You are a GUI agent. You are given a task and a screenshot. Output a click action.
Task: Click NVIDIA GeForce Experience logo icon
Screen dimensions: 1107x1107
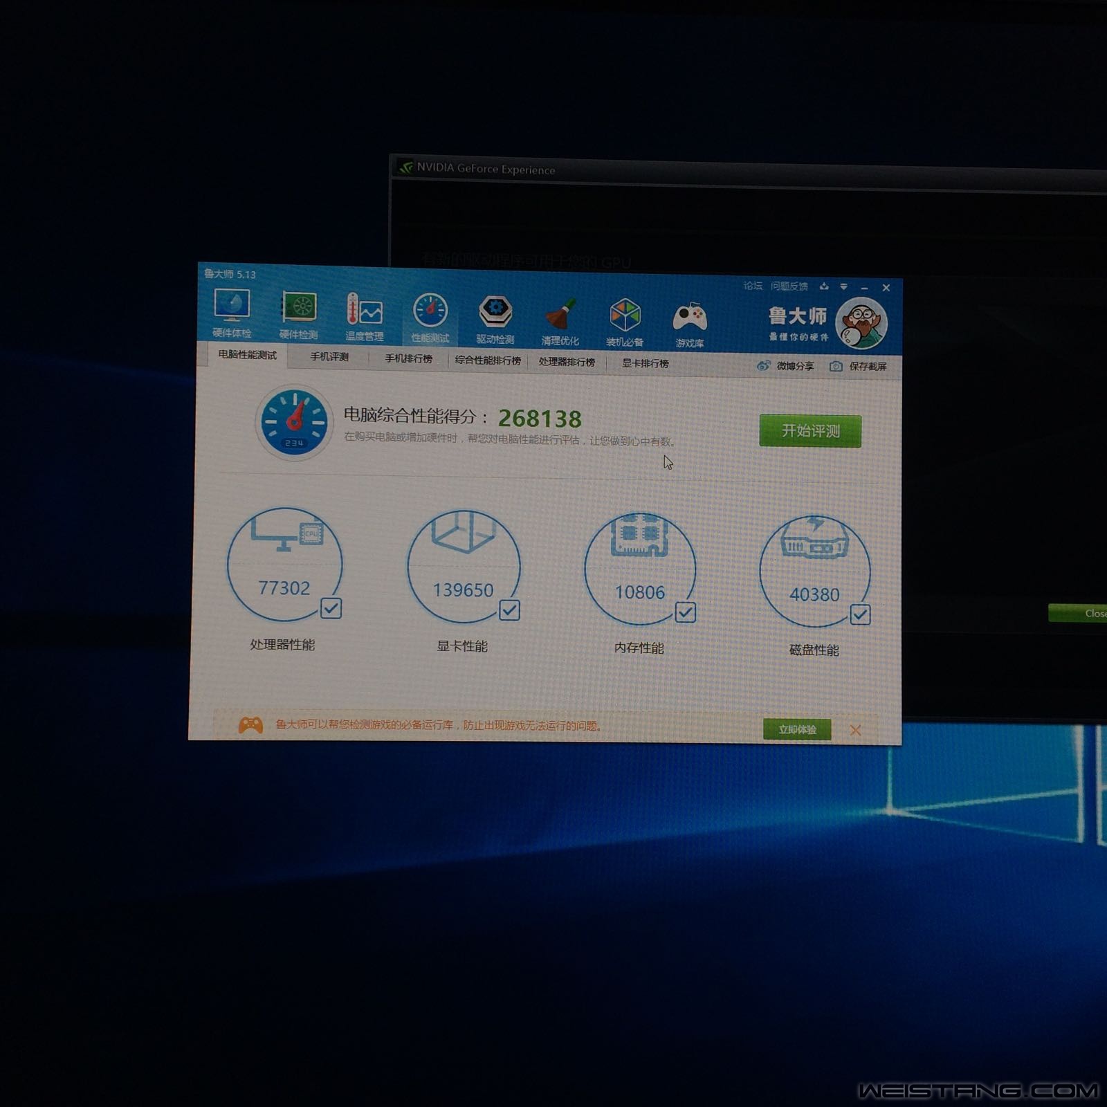click(405, 167)
